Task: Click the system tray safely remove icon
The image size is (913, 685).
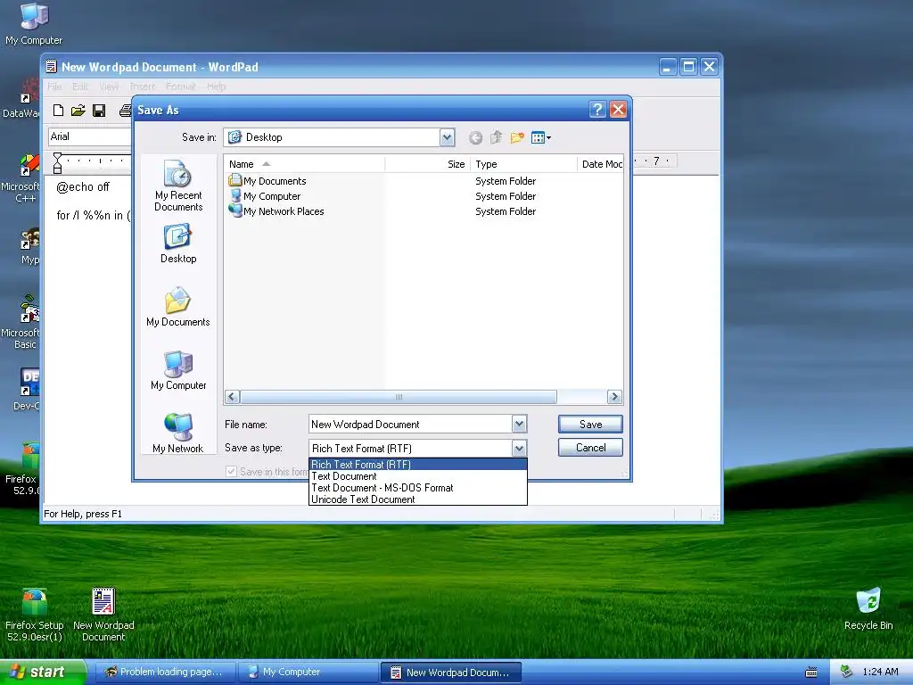Action: tap(846, 672)
